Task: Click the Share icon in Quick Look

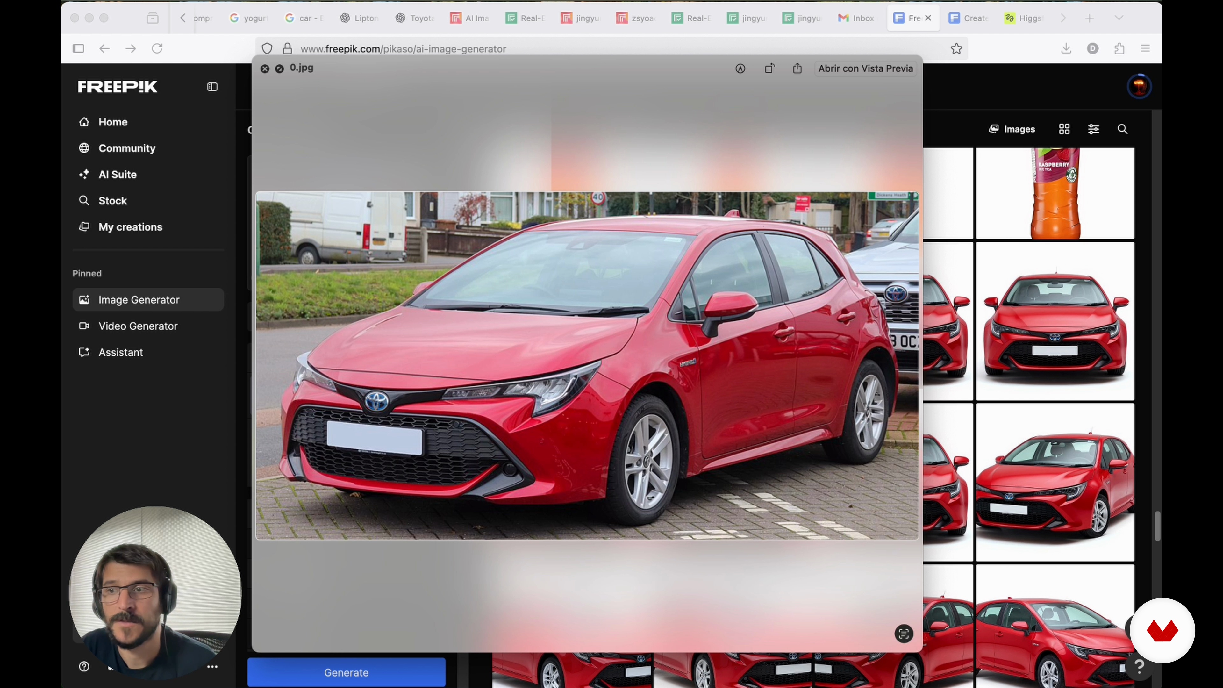Action: pos(797,68)
